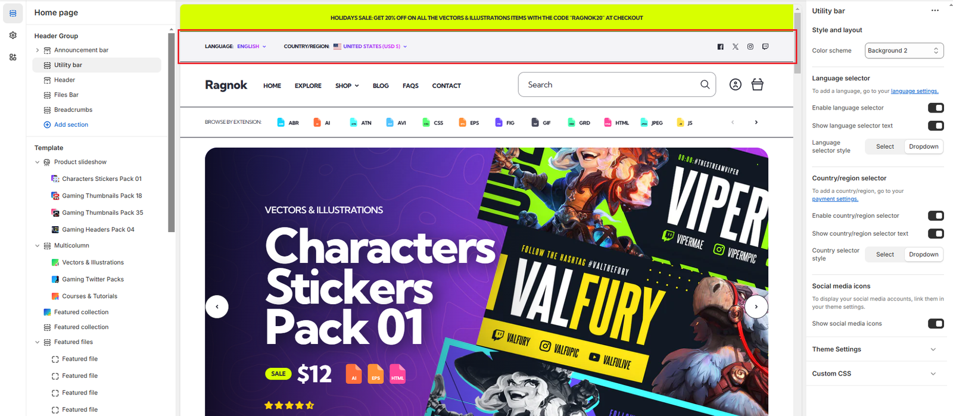Screen dimensions: 953x416
Task: Open the Color scheme Background 2 dropdown
Action: pos(904,51)
